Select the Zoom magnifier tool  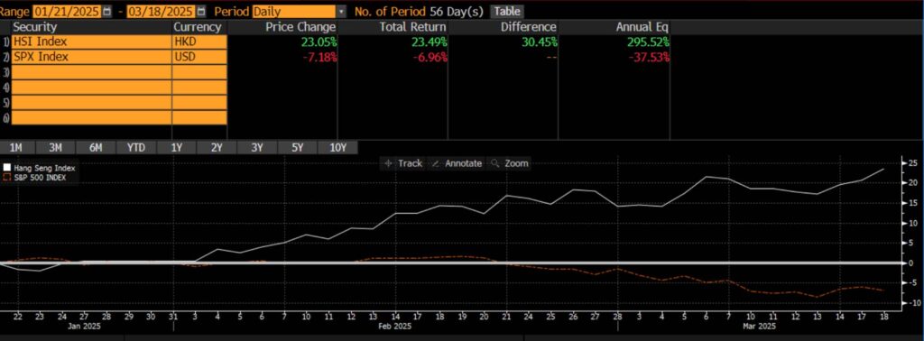[x=511, y=163]
